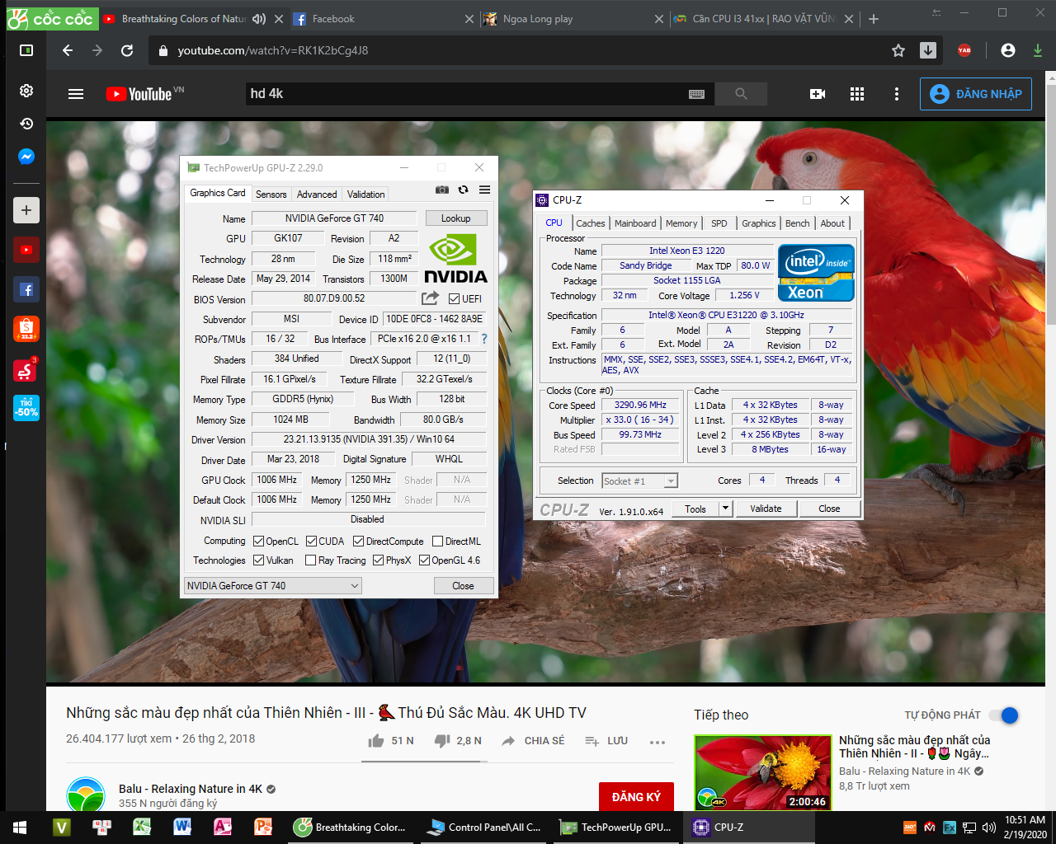The height and width of the screenshot is (844, 1056).
Task: Open Shopee shortcut in sidebar
Action: point(26,329)
